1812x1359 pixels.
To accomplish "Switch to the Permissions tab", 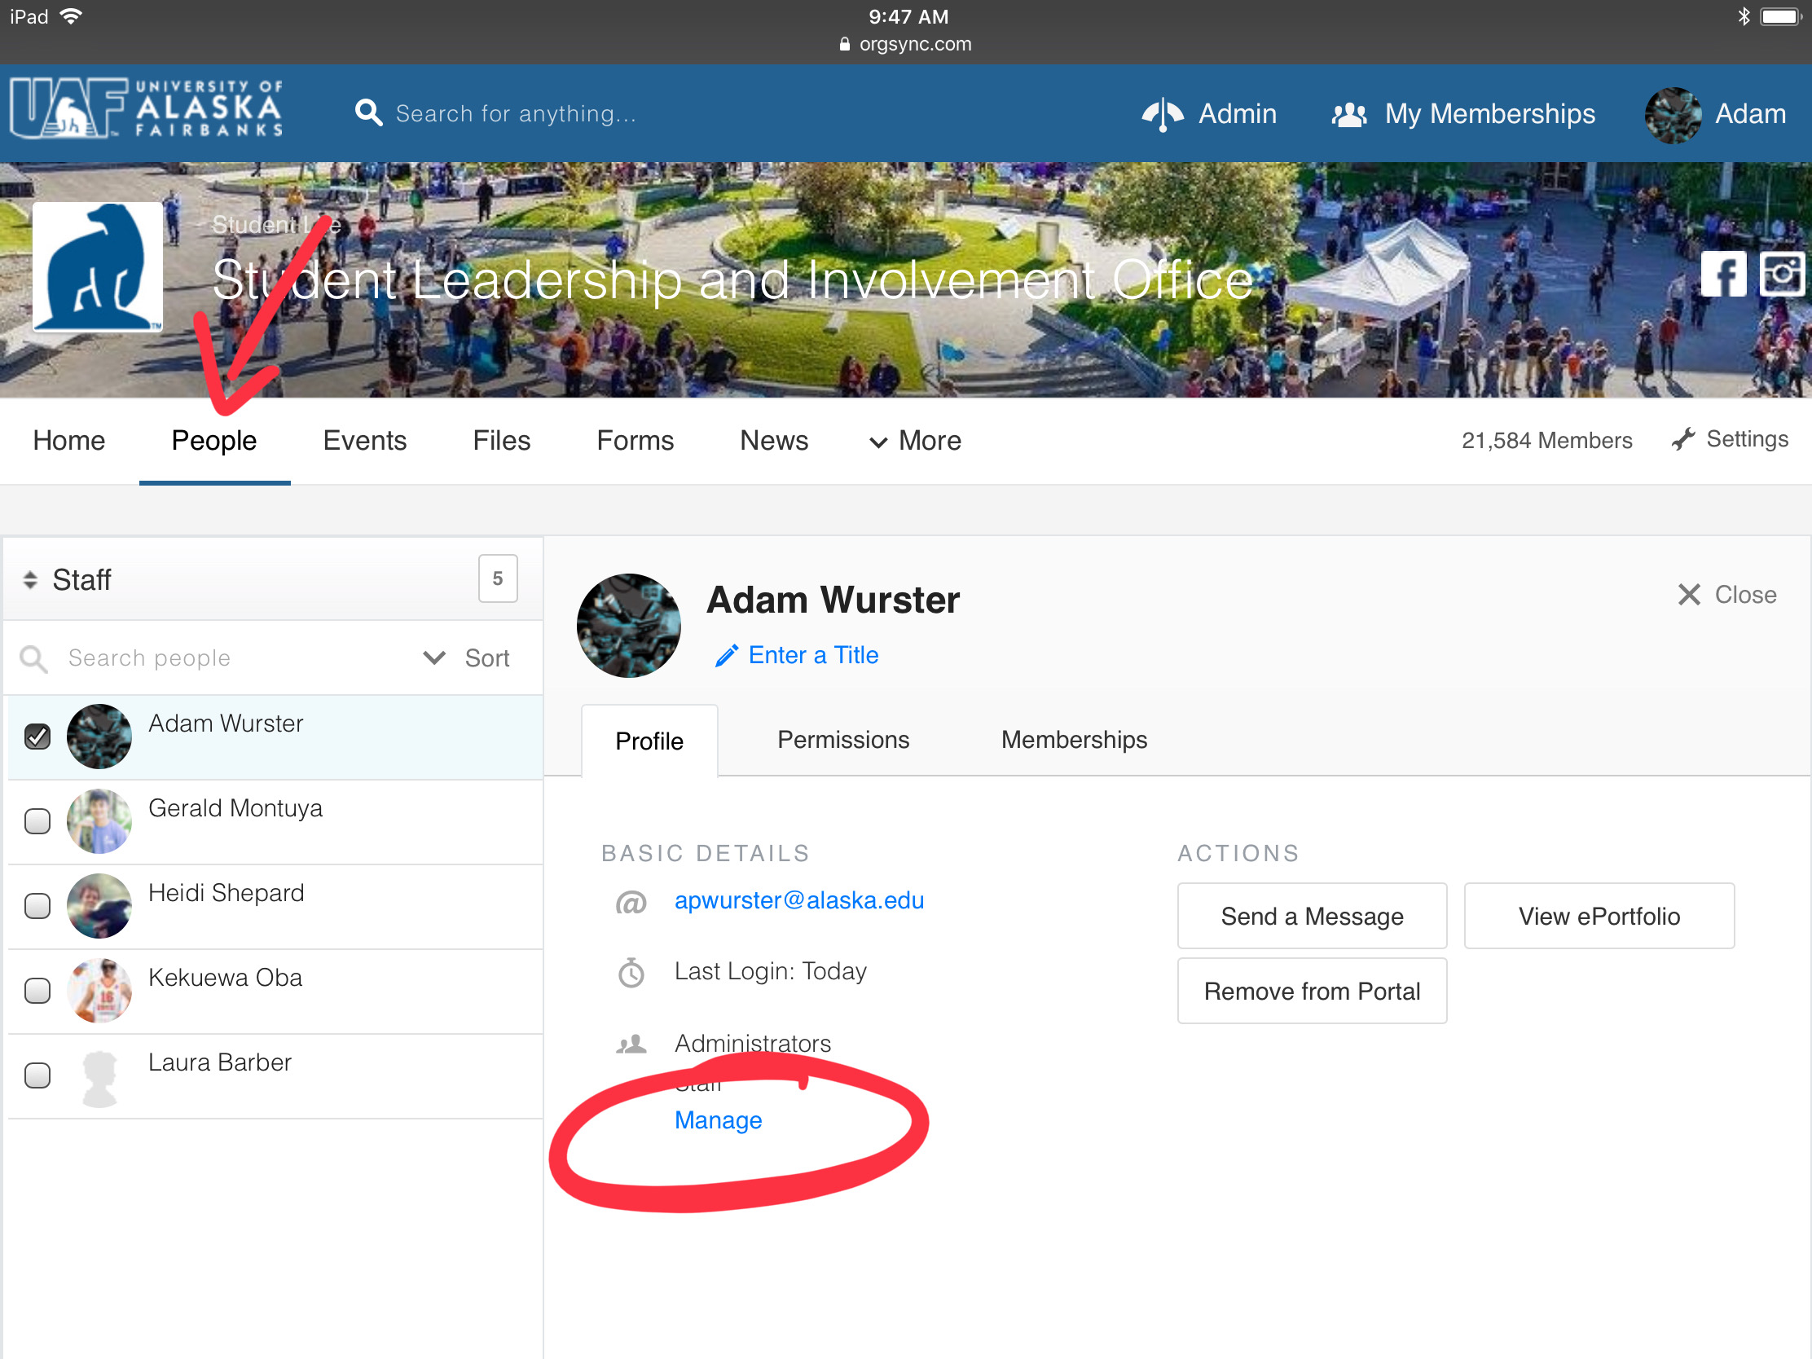I will 843,740.
